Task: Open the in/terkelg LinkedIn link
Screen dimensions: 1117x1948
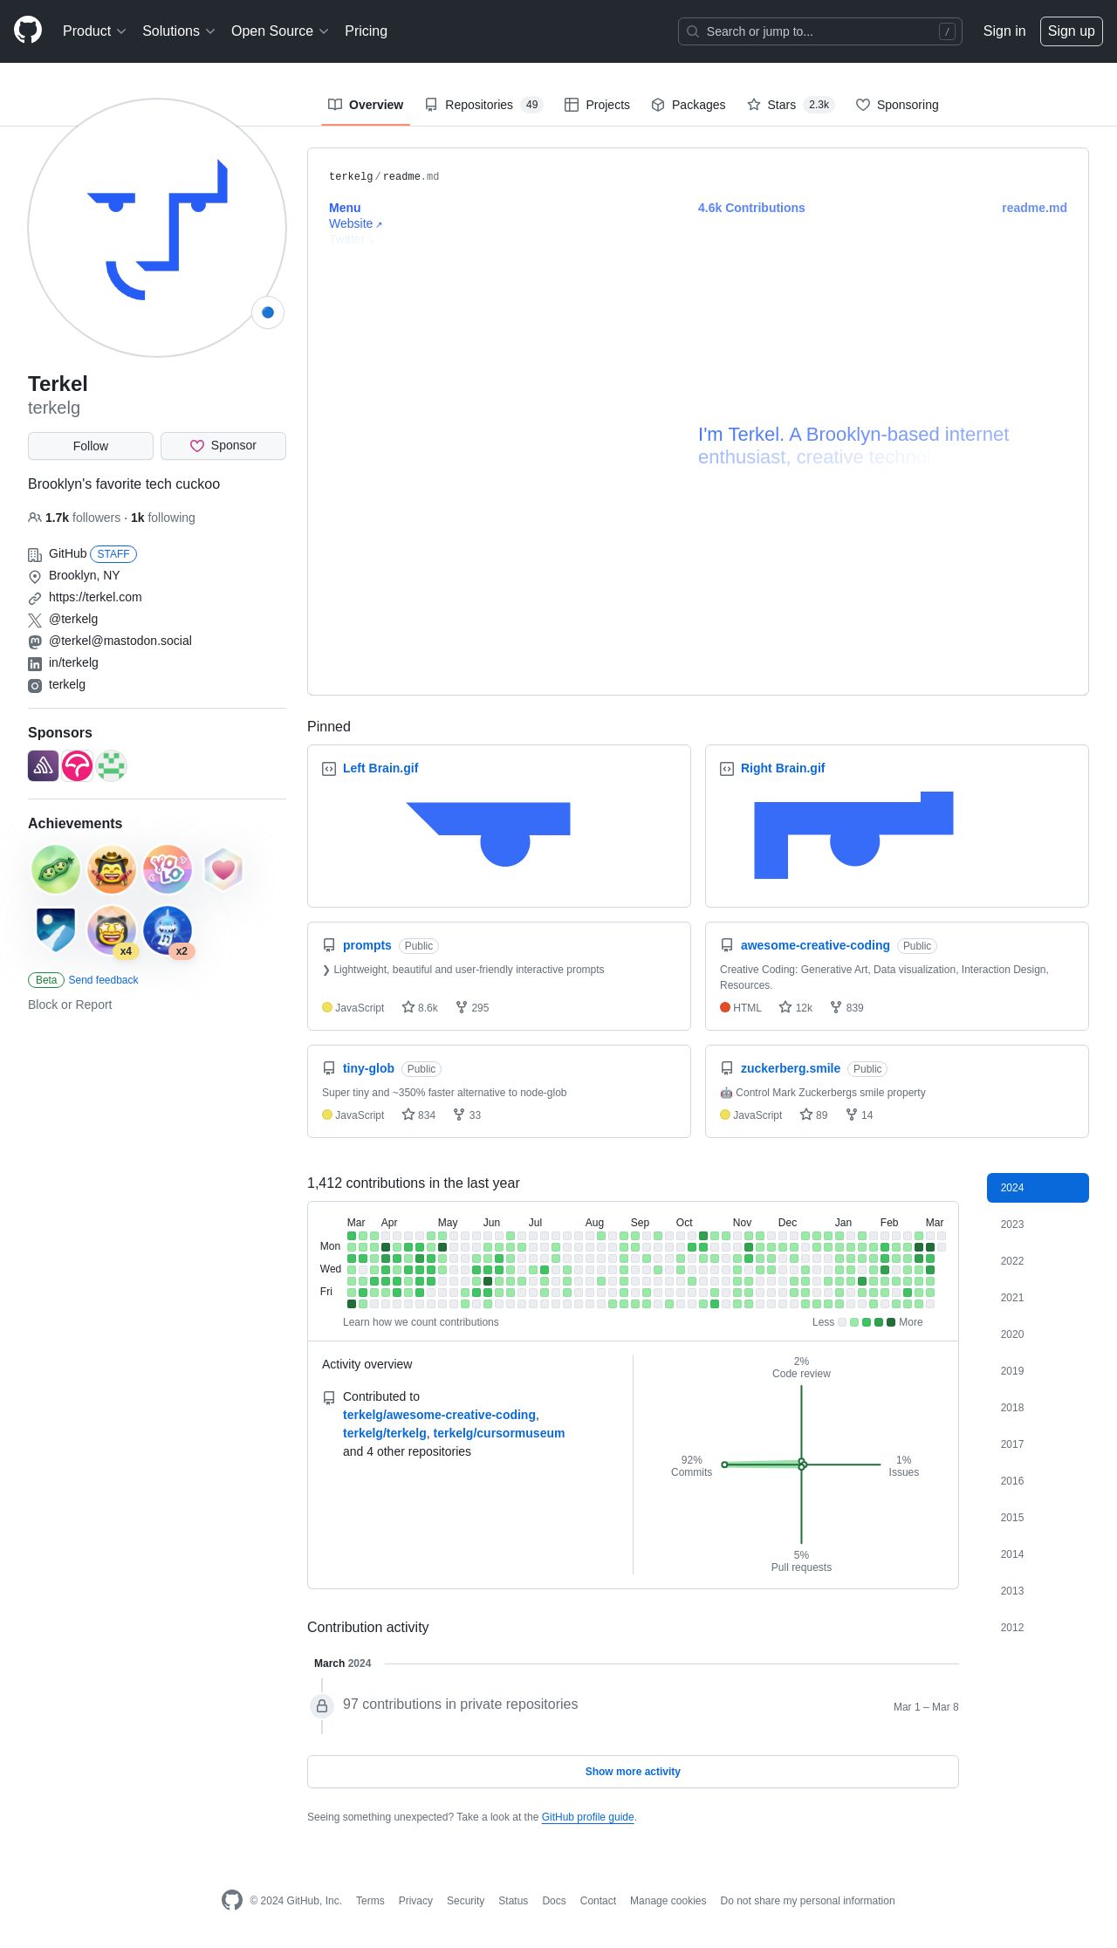Action: click(73, 662)
